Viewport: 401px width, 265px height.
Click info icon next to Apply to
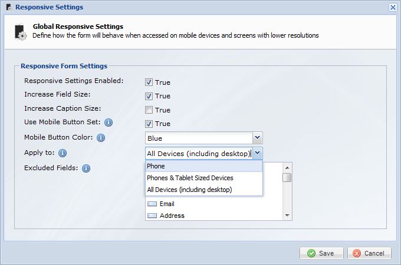coord(63,153)
